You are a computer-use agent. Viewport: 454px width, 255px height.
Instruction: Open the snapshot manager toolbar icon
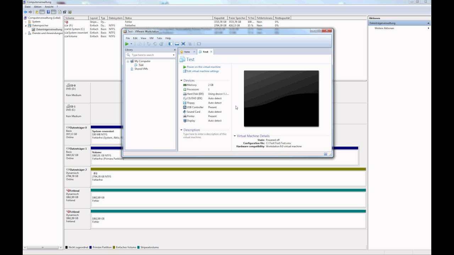click(x=161, y=44)
